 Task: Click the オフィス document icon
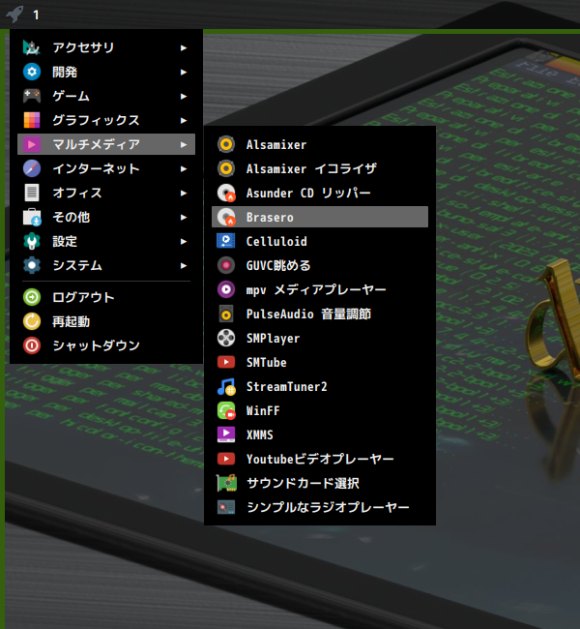point(32,193)
